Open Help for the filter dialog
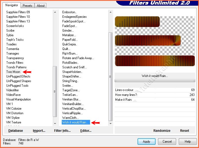The width and height of the screenshot is (199, 148). [188, 142]
